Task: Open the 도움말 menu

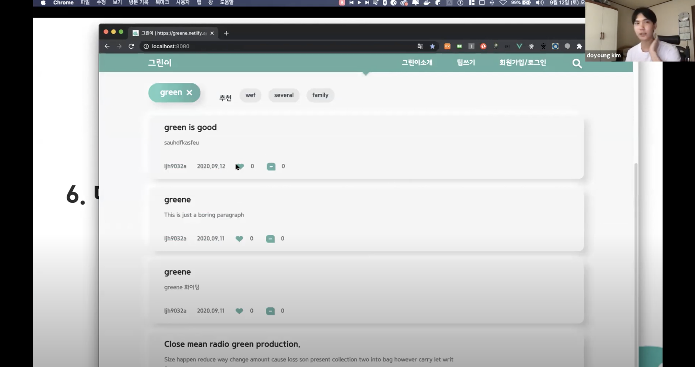Action: coord(227,3)
